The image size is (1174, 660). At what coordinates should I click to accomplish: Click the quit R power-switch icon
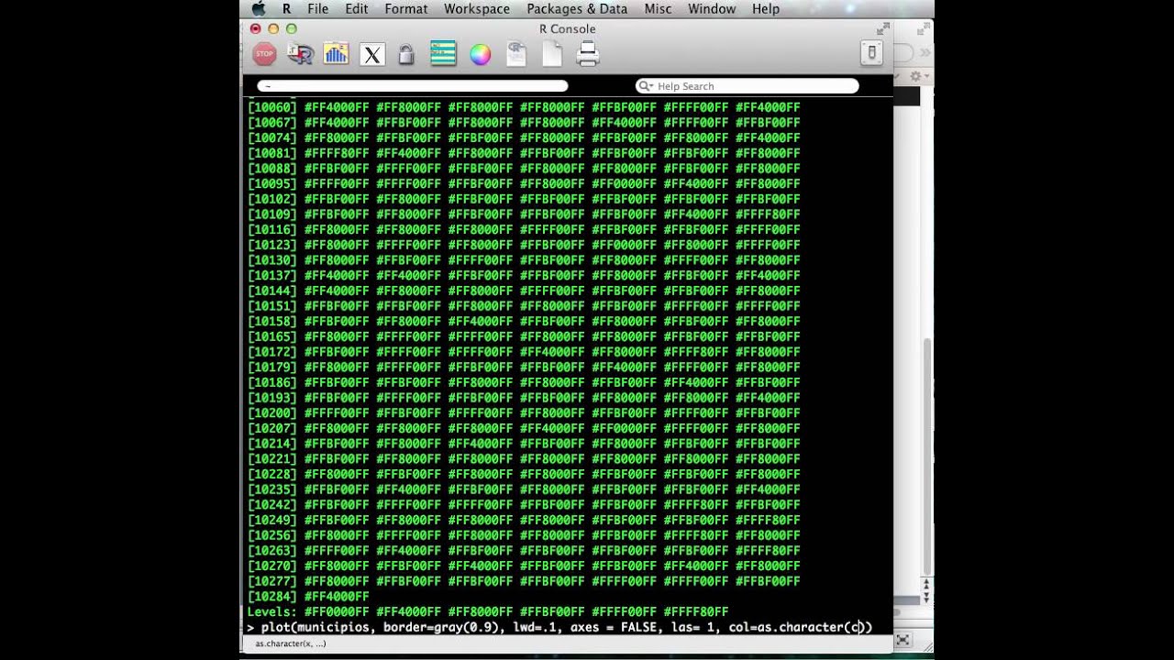coord(871,53)
